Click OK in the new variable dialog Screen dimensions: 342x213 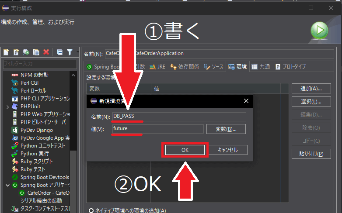tap(185, 150)
